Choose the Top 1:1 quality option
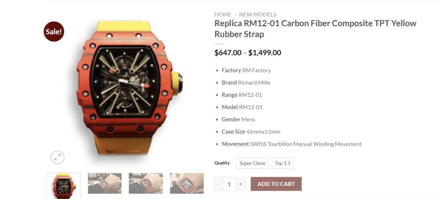Image resolution: width=437 pixels, height=199 pixels. click(283, 163)
